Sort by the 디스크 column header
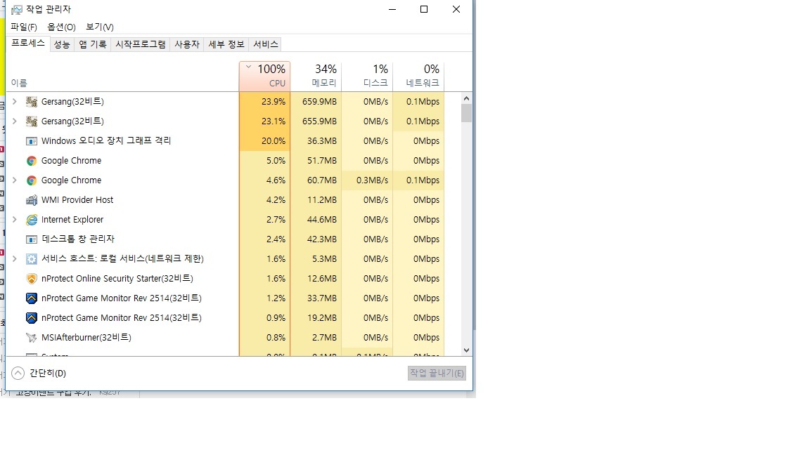This screenshot has height=455, width=810. pyautogui.click(x=367, y=76)
